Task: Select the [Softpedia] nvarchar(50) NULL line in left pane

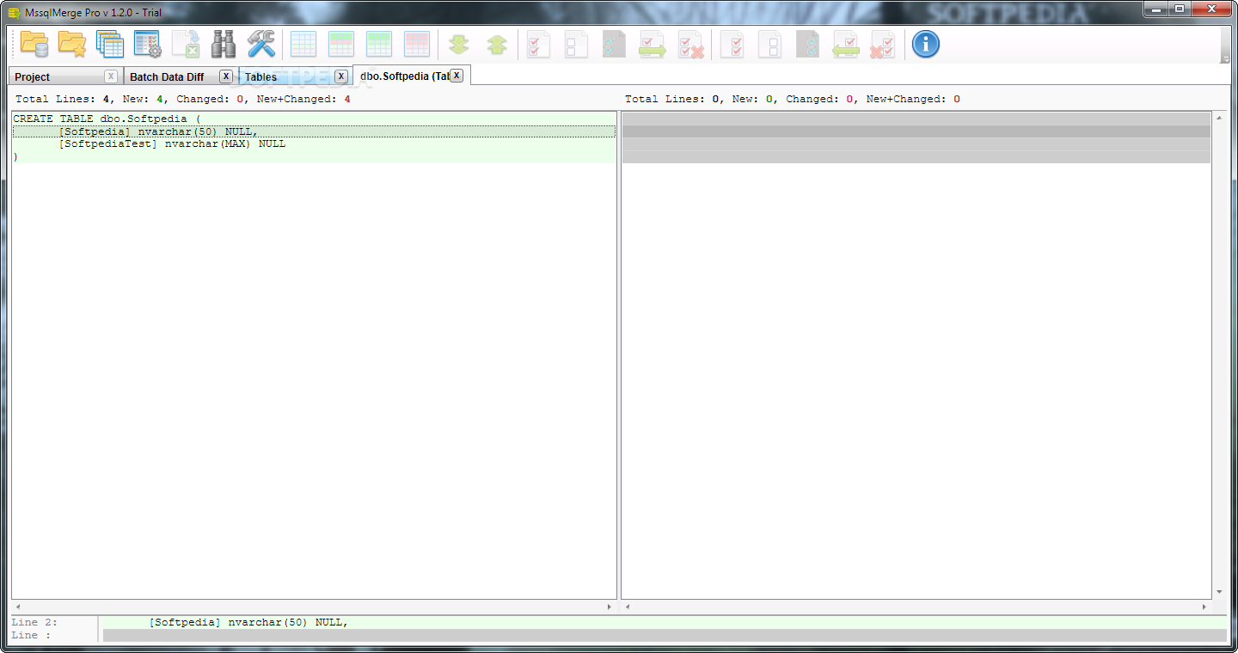Action: point(314,131)
